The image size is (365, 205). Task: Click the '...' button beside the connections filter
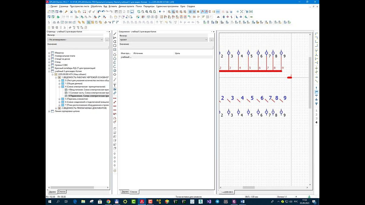point(211,40)
